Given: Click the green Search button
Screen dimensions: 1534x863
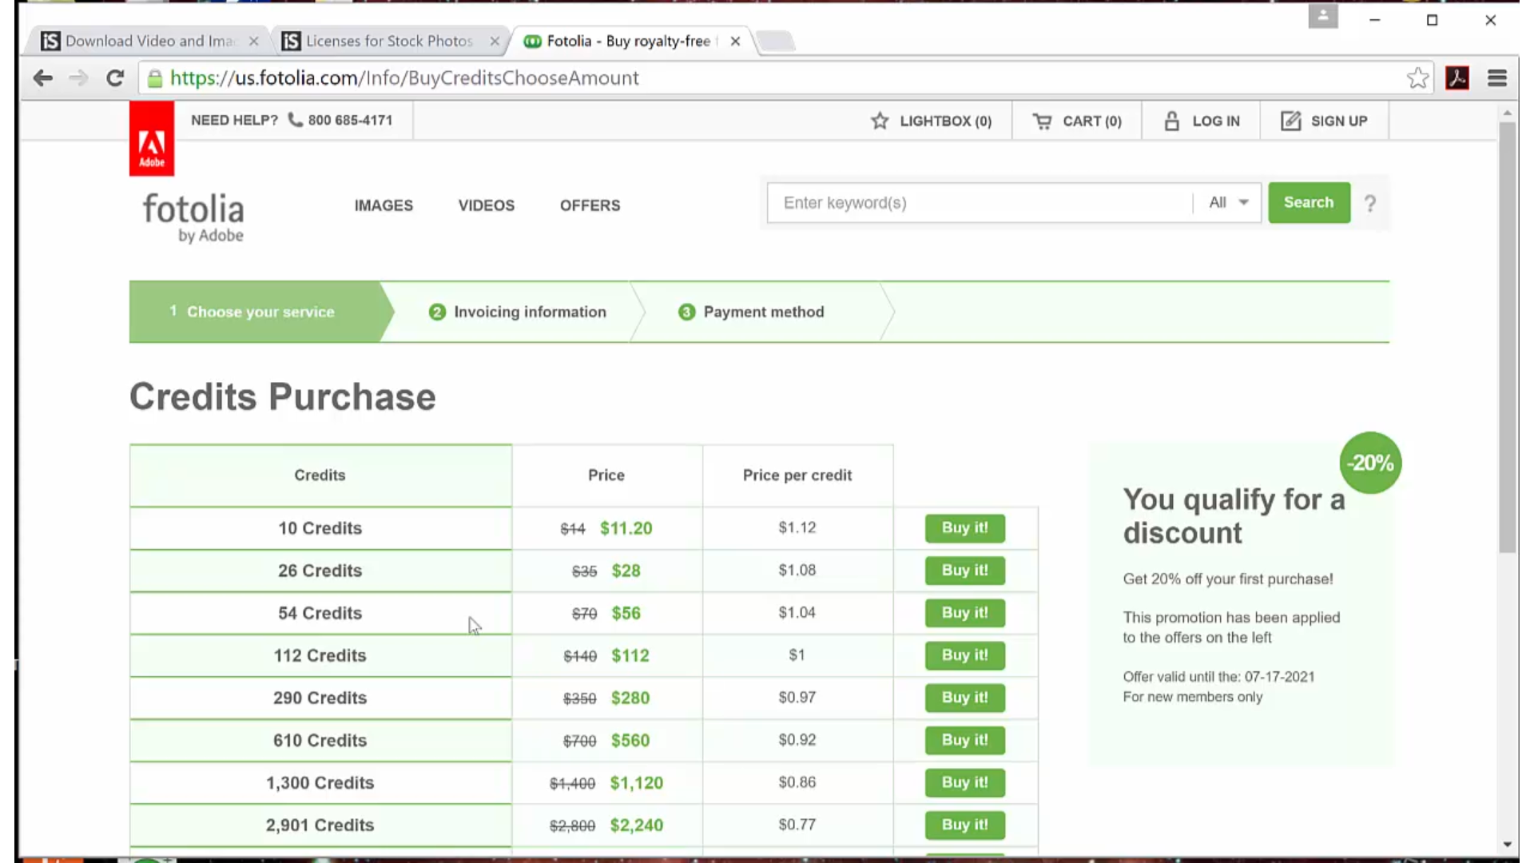Looking at the screenshot, I should pyautogui.click(x=1309, y=202).
